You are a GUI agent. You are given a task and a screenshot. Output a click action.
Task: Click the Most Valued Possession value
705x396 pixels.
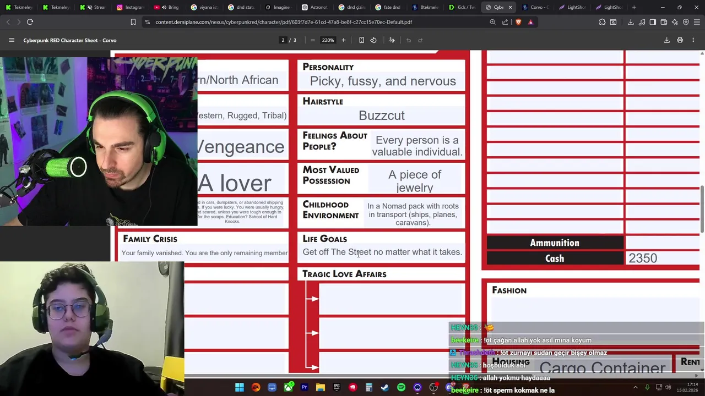(415, 181)
